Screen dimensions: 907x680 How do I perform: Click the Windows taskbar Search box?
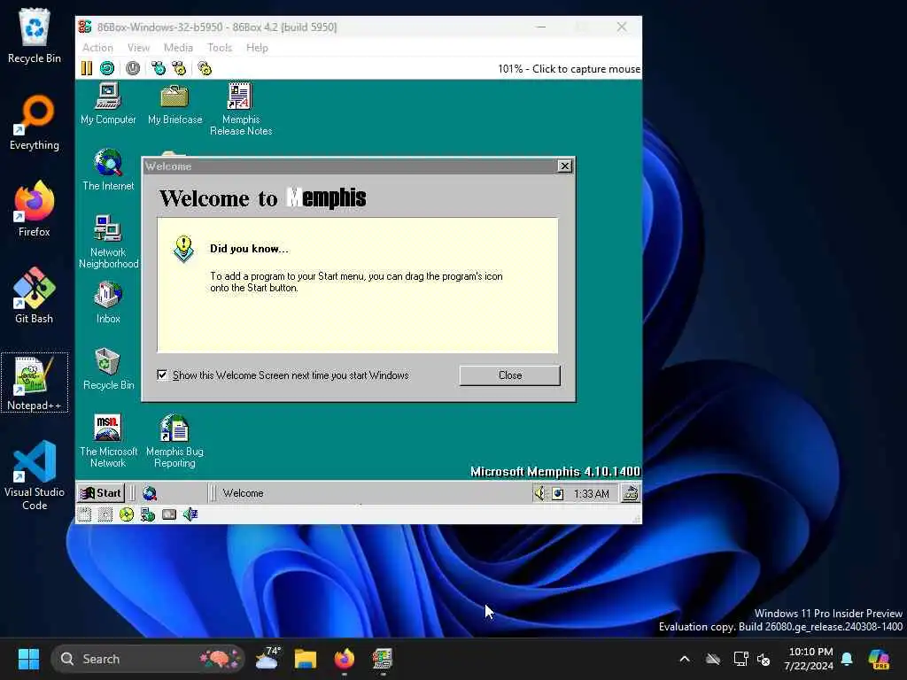pos(148,659)
